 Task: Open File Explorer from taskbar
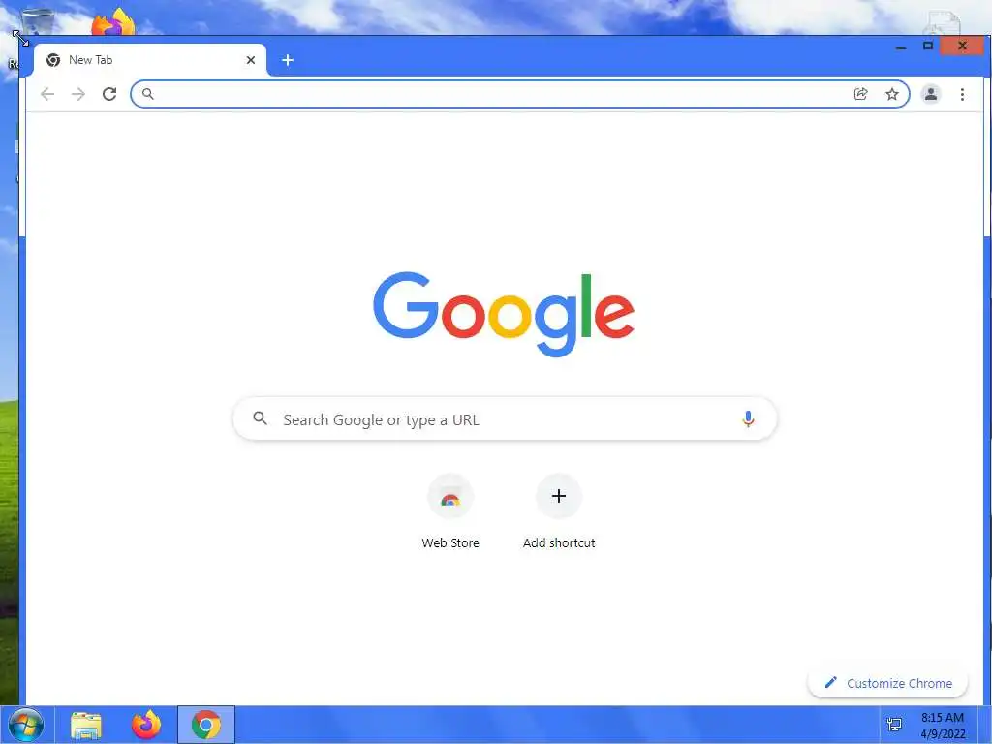pos(86,725)
